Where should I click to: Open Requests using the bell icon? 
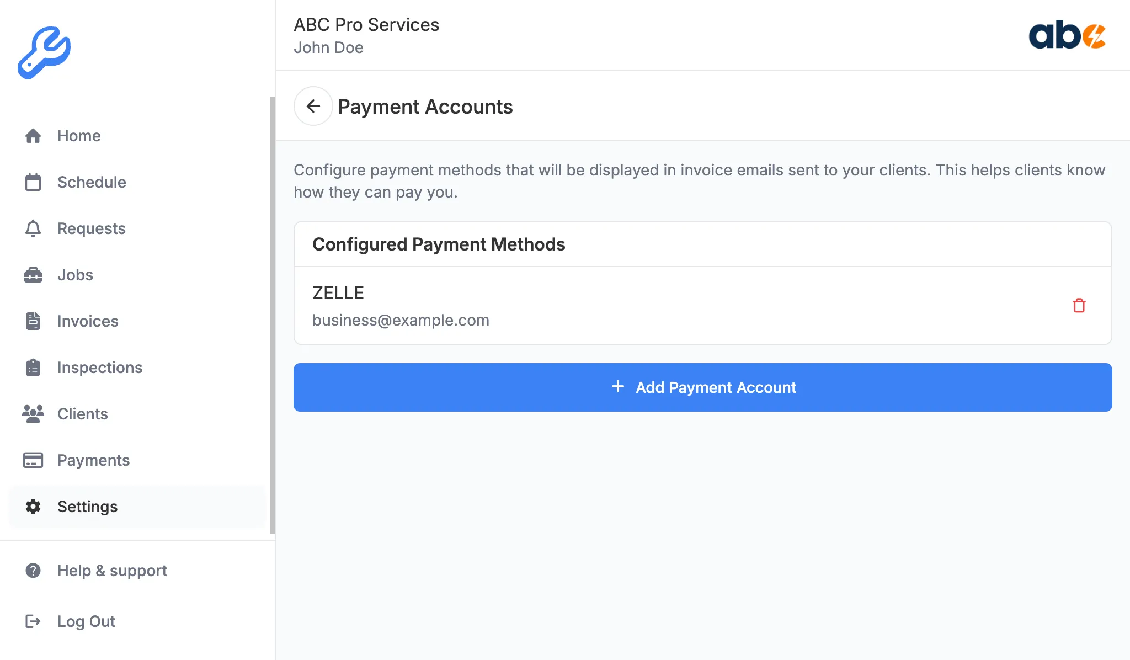(x=33, y=228)
